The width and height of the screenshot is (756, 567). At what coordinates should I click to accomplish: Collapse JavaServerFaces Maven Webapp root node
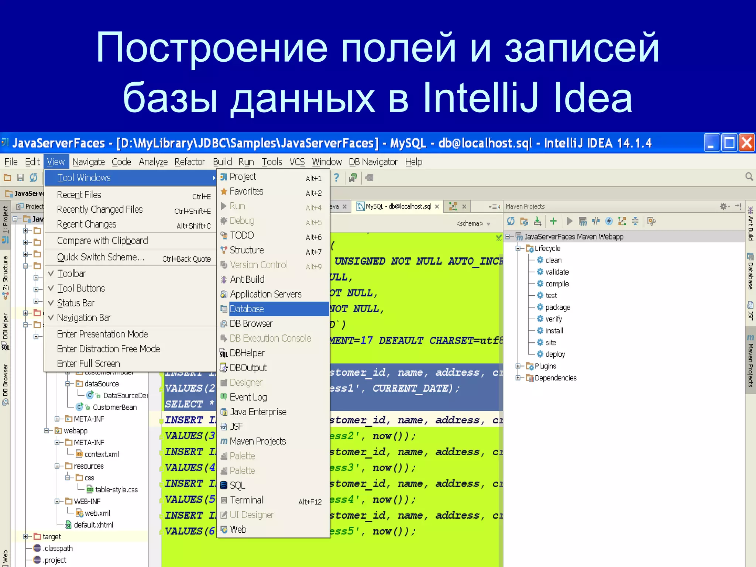508,236
